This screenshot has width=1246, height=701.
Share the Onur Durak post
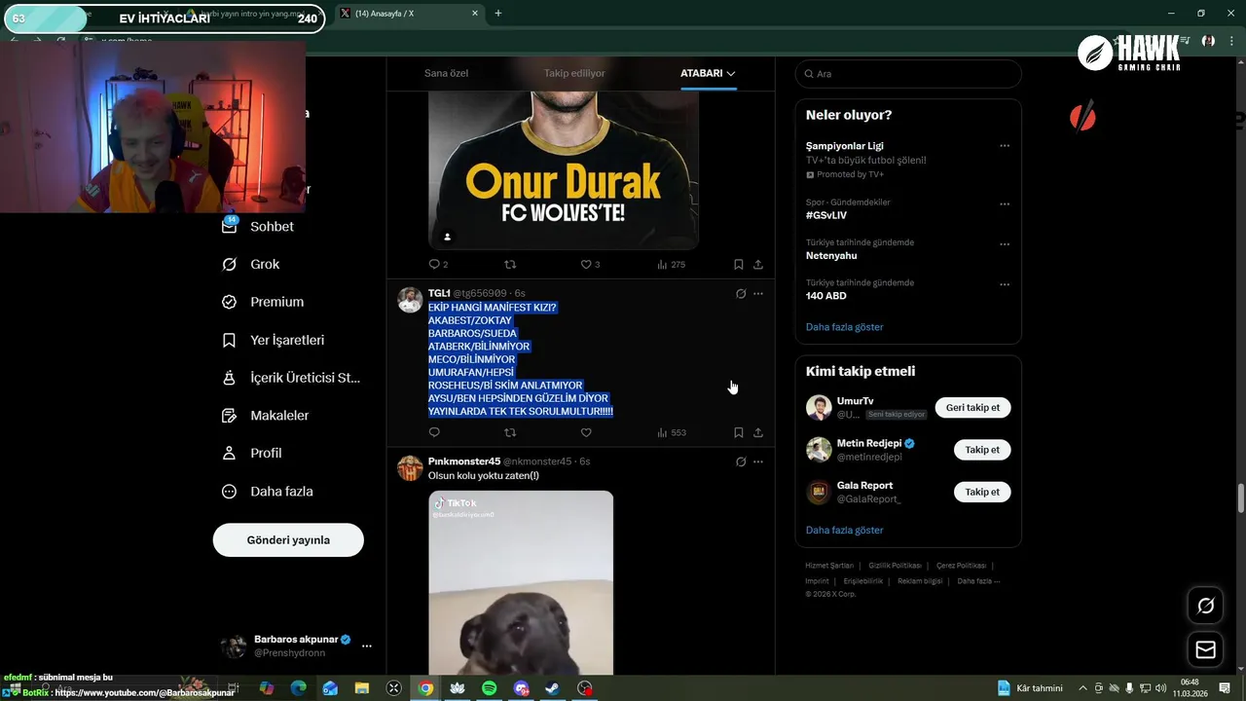point(758,264)
